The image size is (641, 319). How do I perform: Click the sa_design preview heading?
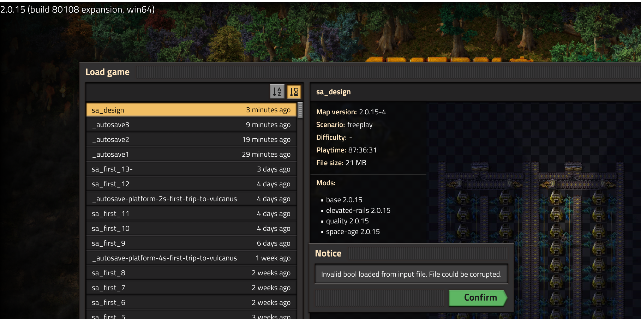pyautogui.click(x=333, y=92)
